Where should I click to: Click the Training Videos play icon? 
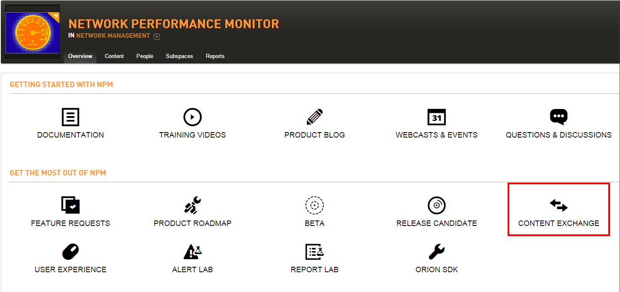tap(192, 117)
